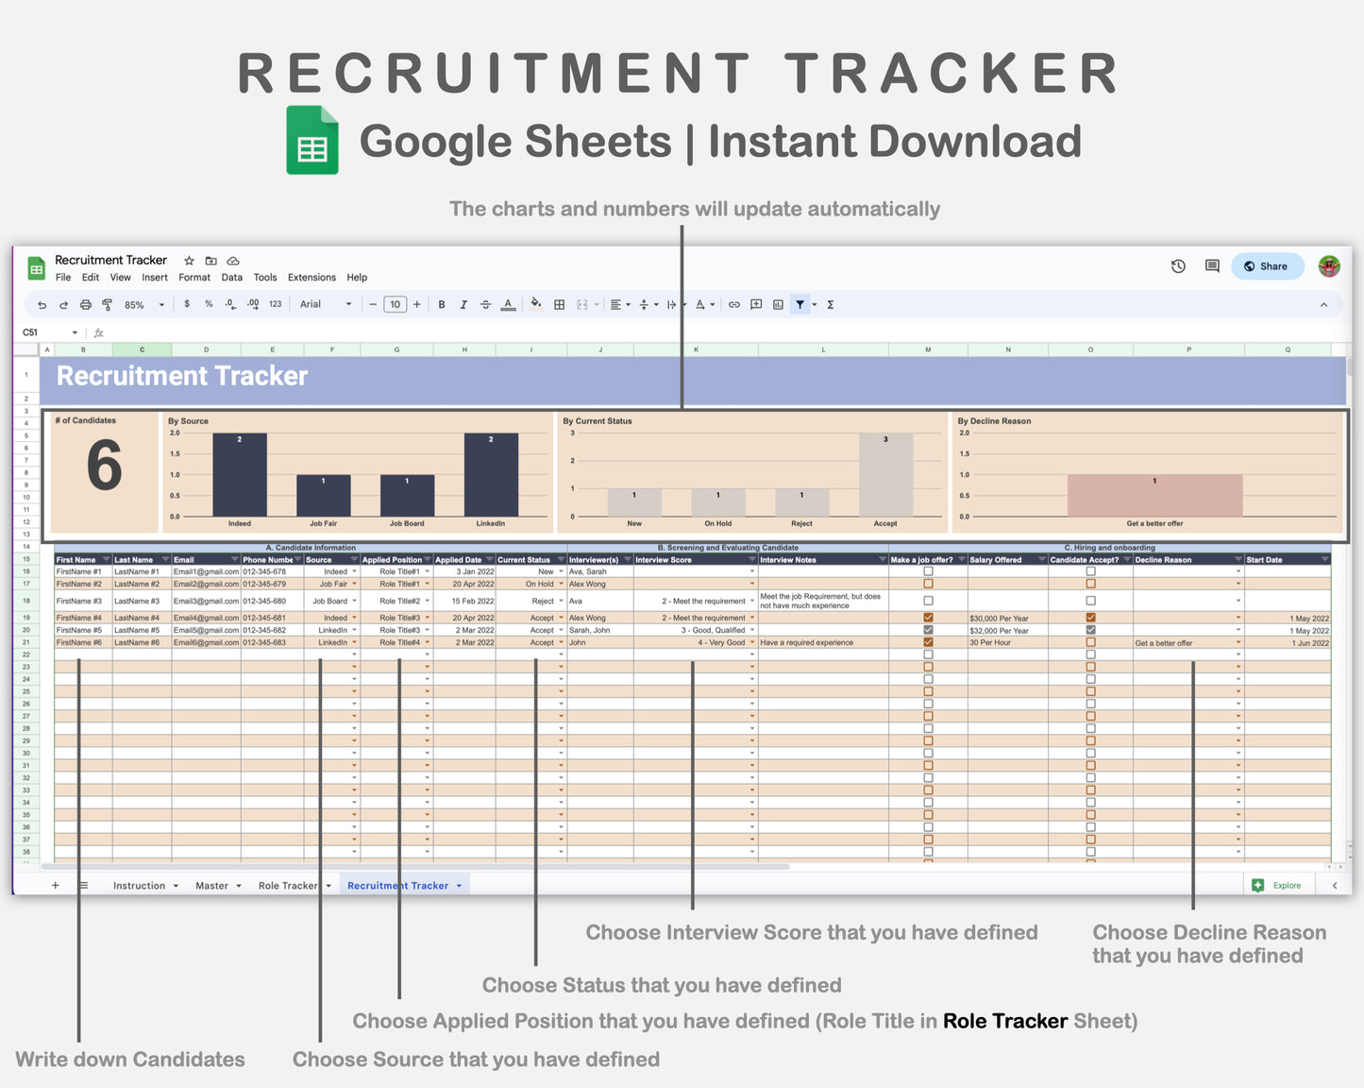Apply strikethrough formatting
The height and width of the screenshot is (1088, 1364).
point(485,304)
